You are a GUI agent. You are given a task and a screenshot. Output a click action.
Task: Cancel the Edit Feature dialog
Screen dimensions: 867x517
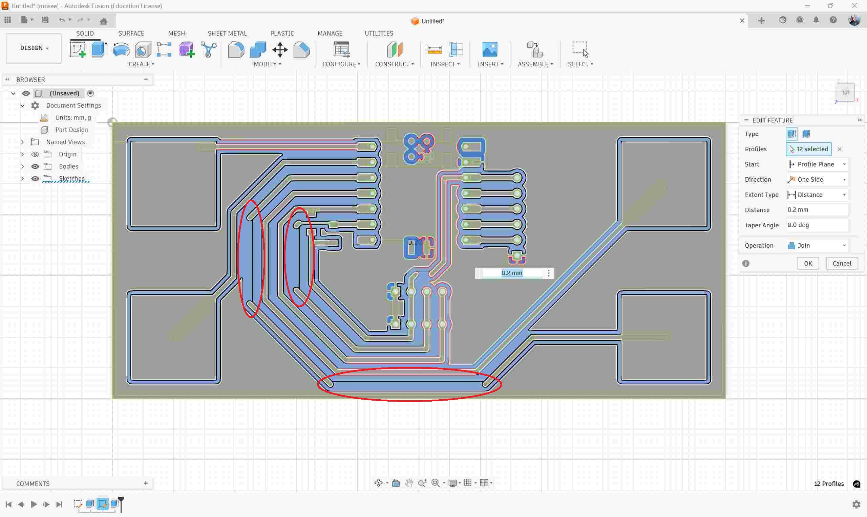click(x=842, y=264)
